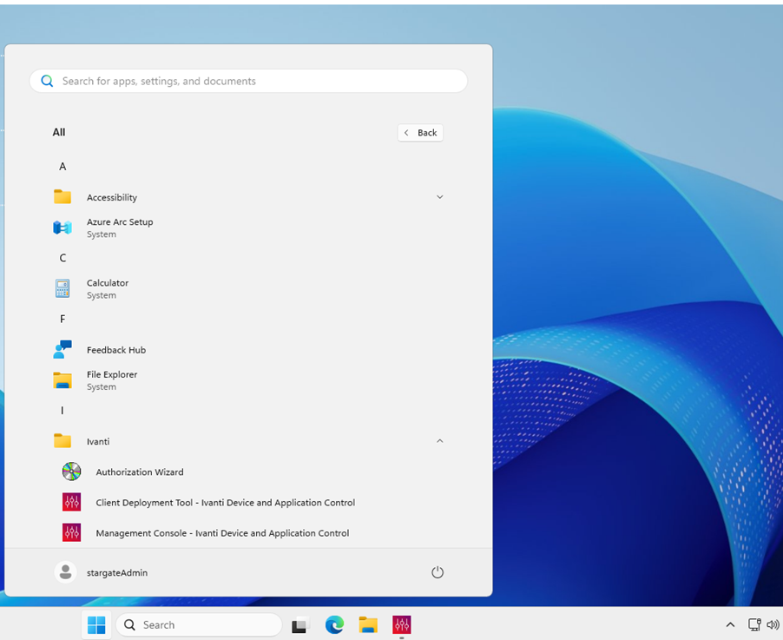Open Management Console - Ivanti Device Control

click(x=222, y=533)
